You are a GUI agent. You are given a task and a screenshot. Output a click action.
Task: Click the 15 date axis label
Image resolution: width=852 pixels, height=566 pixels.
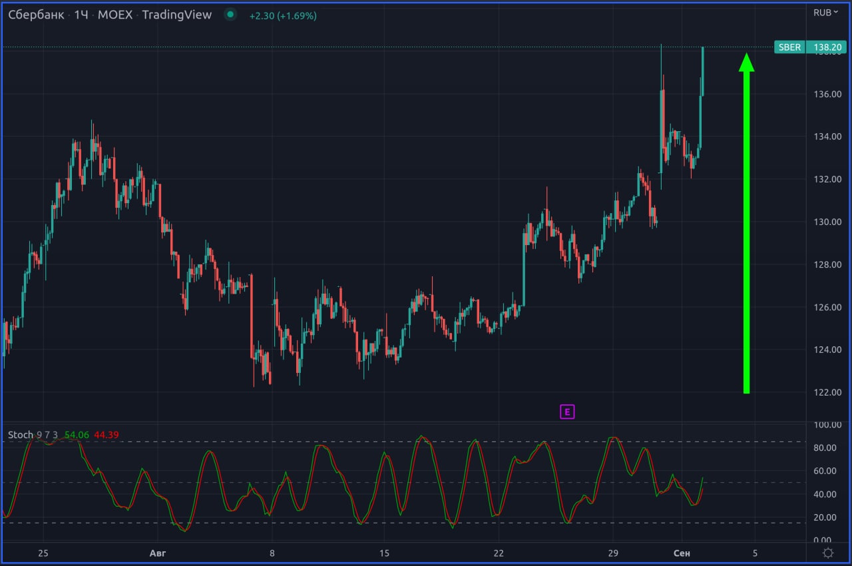(383, 553)
